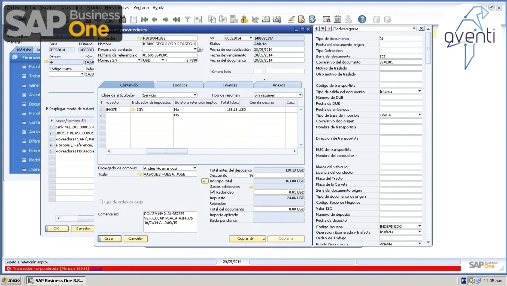
Task: Go to previous record arrow
Action: click(x=154, y=20)
